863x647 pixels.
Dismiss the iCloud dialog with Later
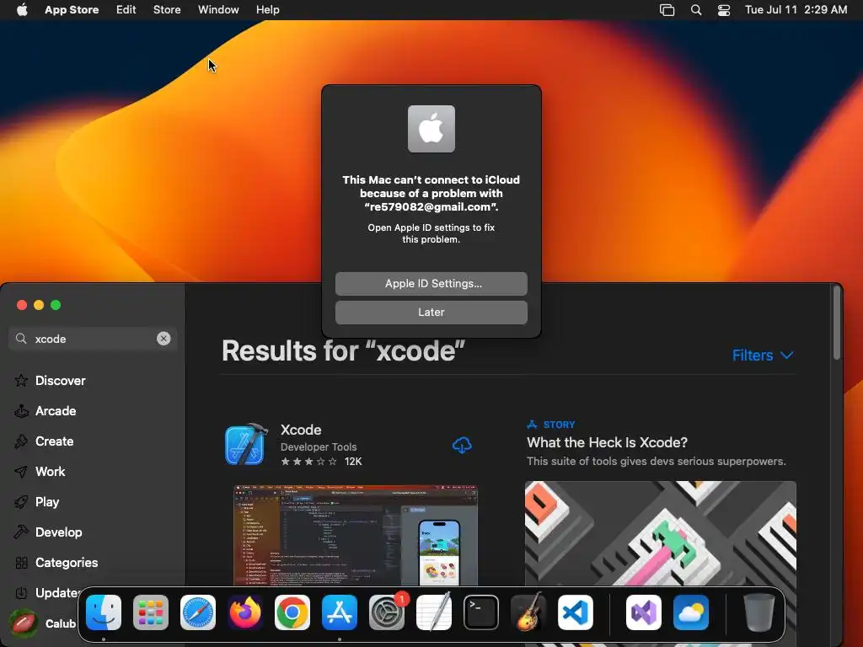pos(431,312)
